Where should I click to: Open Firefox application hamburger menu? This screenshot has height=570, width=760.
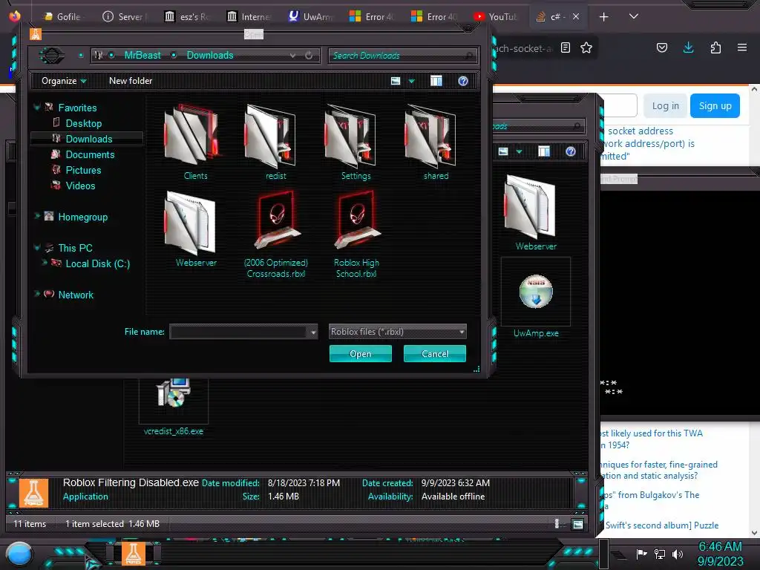pos(741,47)
